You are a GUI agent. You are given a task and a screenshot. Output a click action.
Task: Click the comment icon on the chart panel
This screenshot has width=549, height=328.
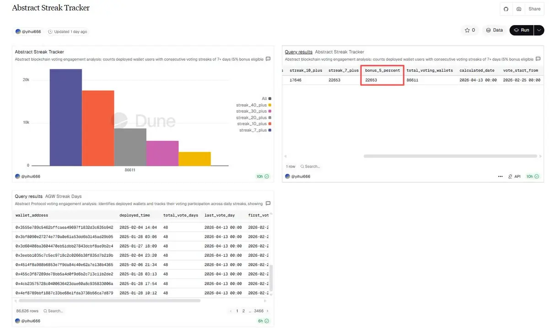point(268,59)
